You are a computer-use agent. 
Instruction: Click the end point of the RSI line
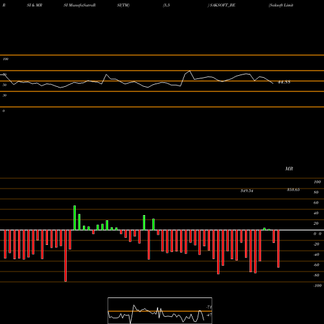(273, 84)
